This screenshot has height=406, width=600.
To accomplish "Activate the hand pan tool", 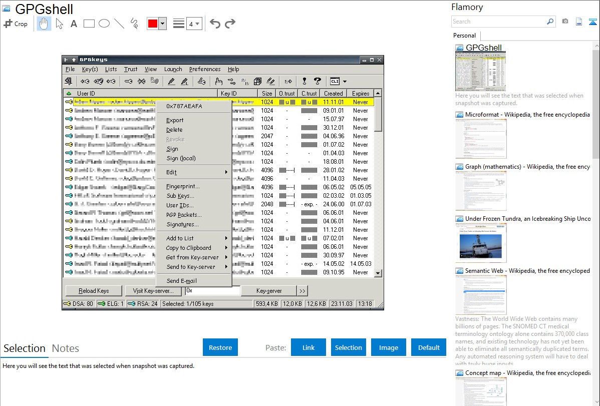I will 44,24.
